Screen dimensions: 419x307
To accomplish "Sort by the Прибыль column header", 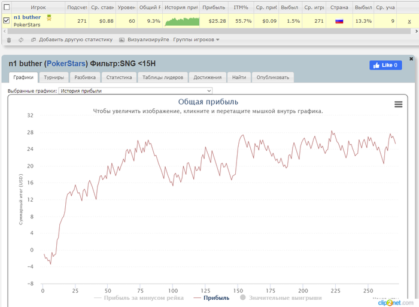I will pos(214,8).
